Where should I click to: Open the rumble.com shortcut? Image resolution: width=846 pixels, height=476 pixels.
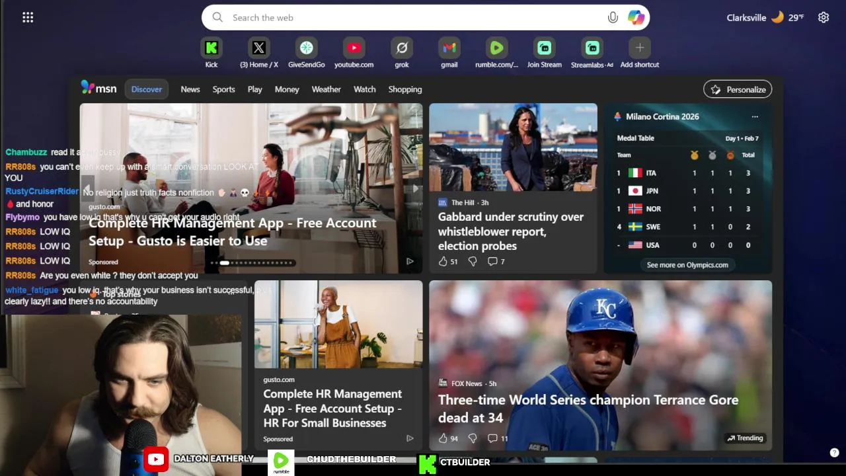[497, 54]
